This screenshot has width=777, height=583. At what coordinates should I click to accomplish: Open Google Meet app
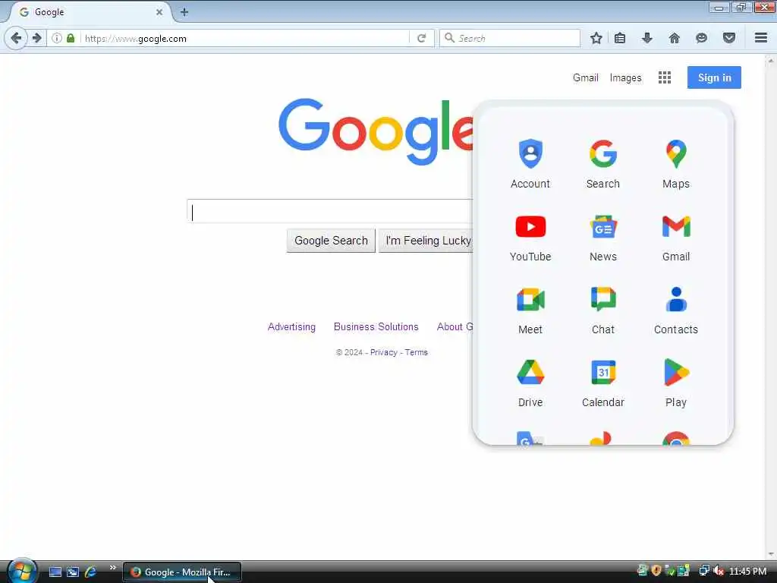(x=530, y=310)
